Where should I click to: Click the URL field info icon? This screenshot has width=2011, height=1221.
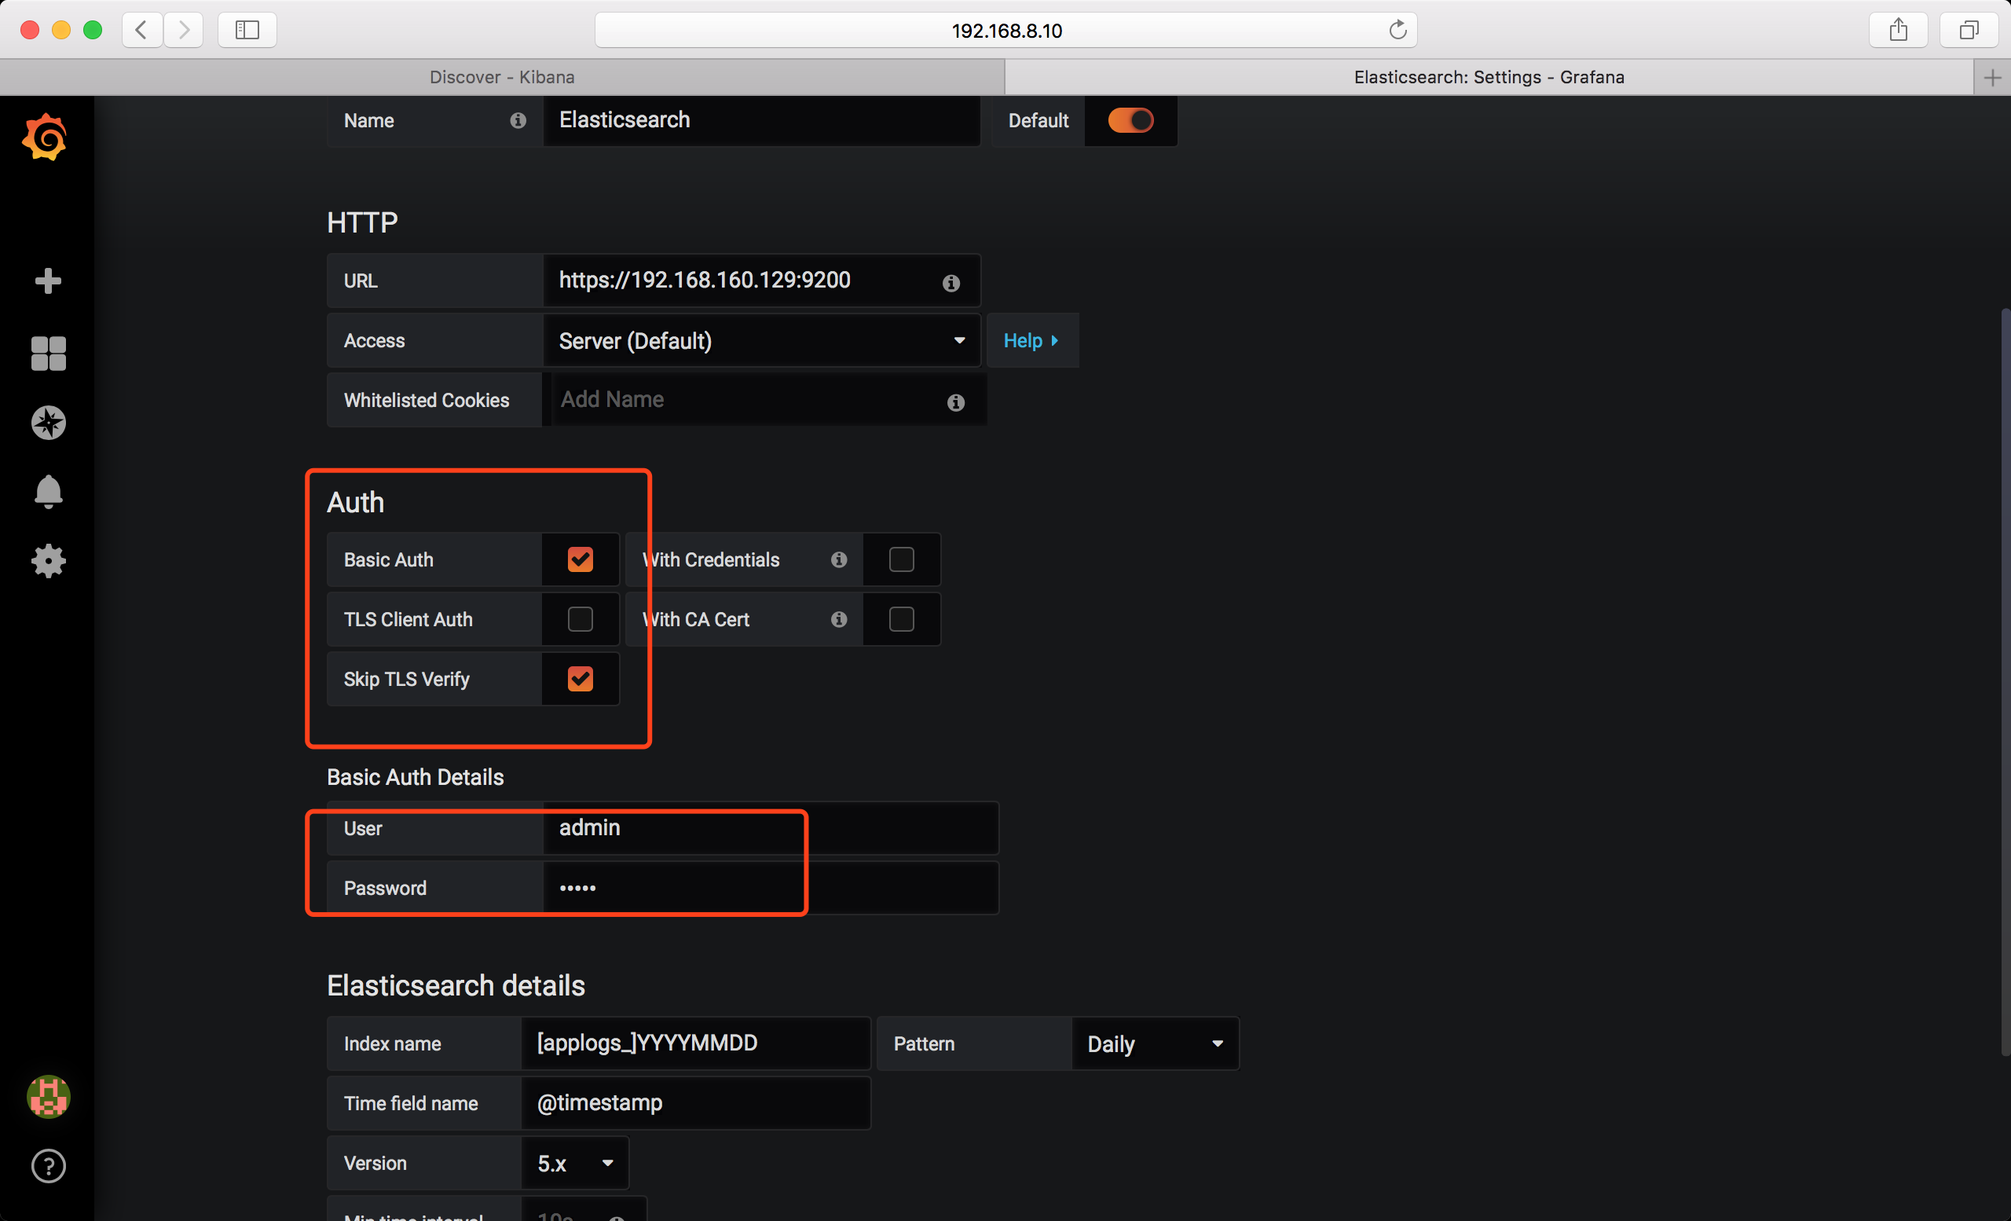click(x=951, y=283)
